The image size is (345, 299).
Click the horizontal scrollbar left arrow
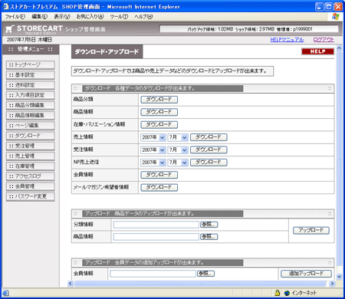pos(71,284)
